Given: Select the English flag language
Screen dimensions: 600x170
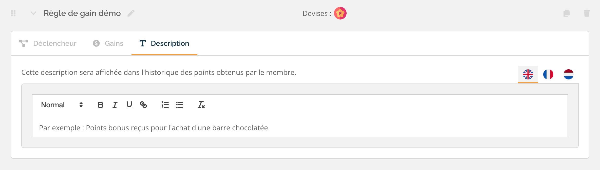Looking at the screenshot, I should [528, 74].
